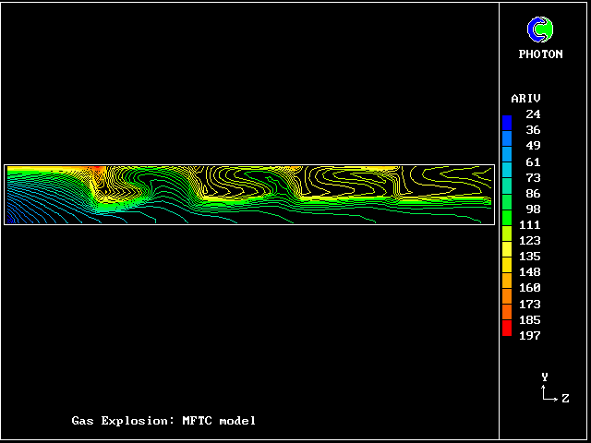Click legend value 185
The width and height of the screenshot is (591, 443).
tap(533, 319)
